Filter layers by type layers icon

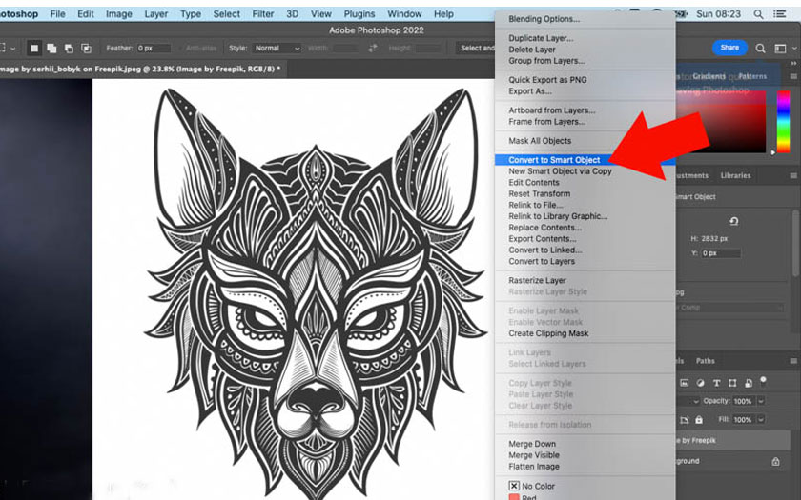pos(716,383)
